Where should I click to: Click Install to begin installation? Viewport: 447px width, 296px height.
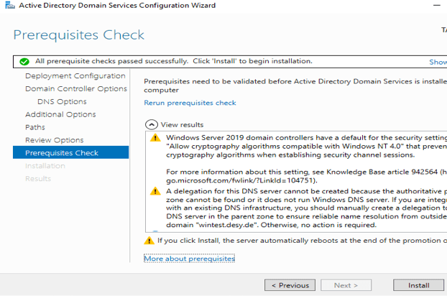[418, 285]
